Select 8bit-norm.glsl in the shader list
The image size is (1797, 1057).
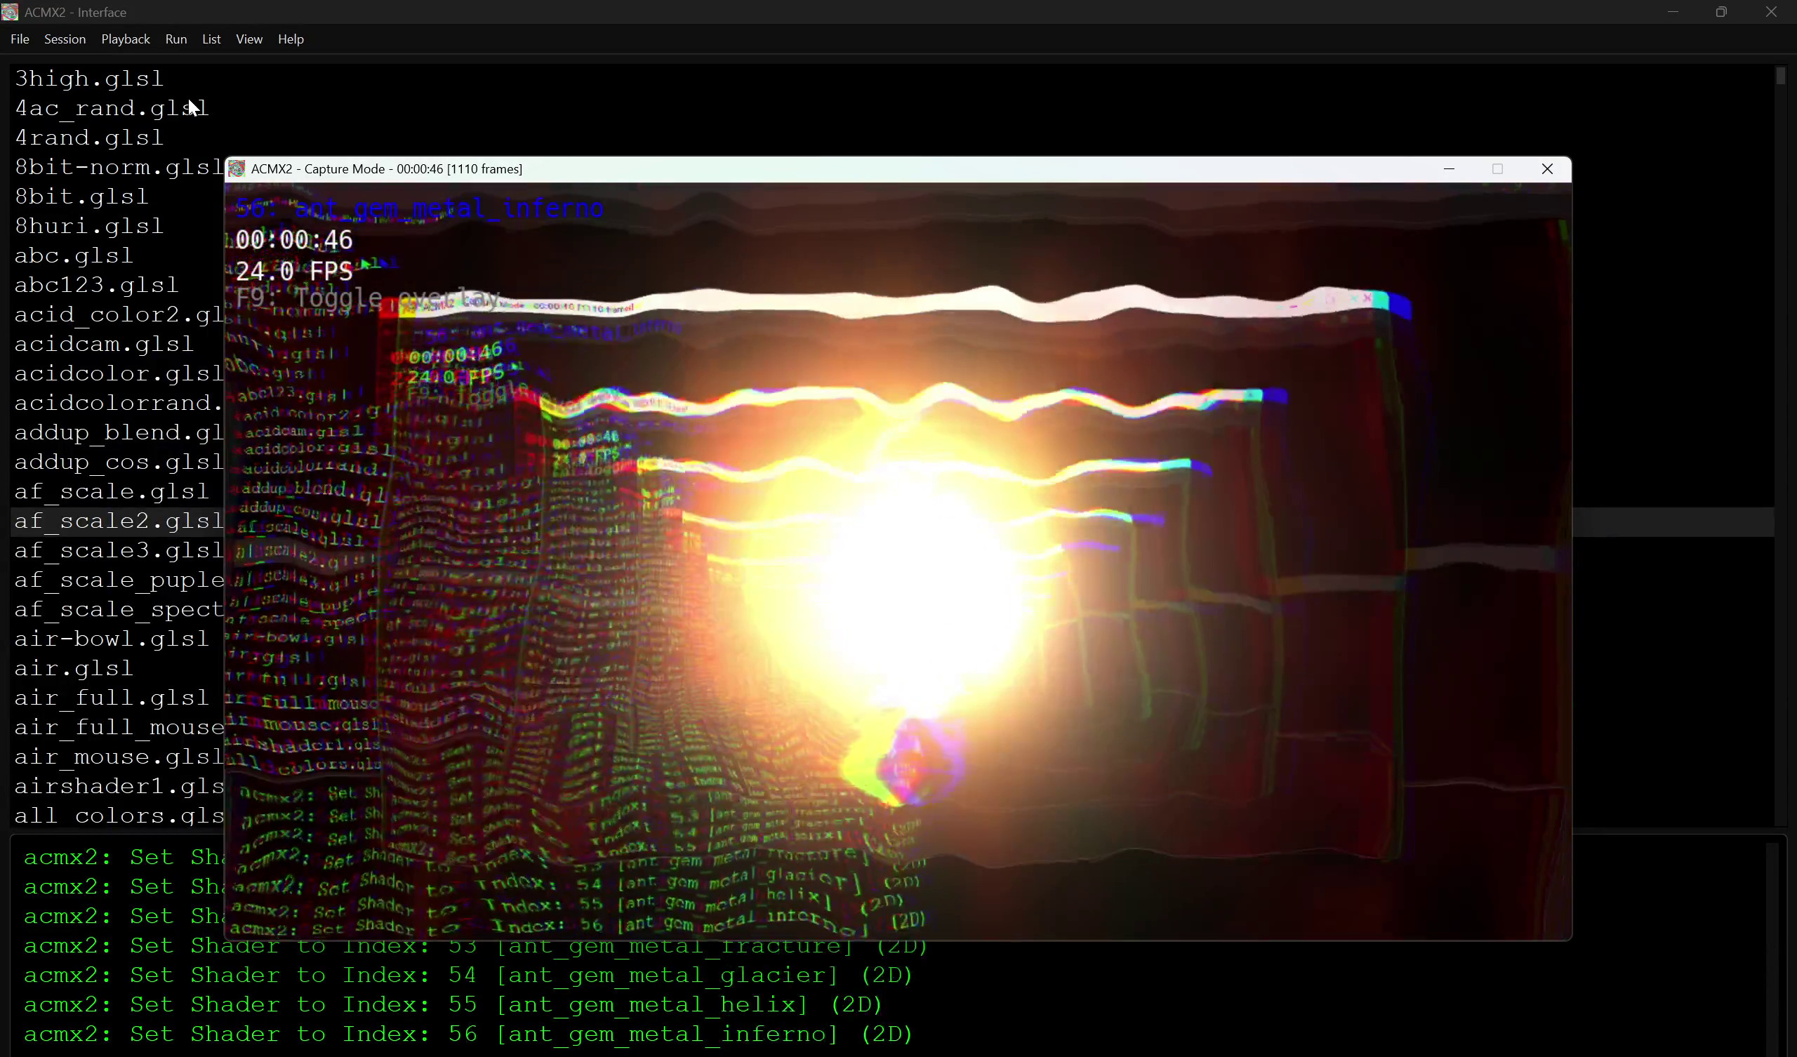[119, 167]
